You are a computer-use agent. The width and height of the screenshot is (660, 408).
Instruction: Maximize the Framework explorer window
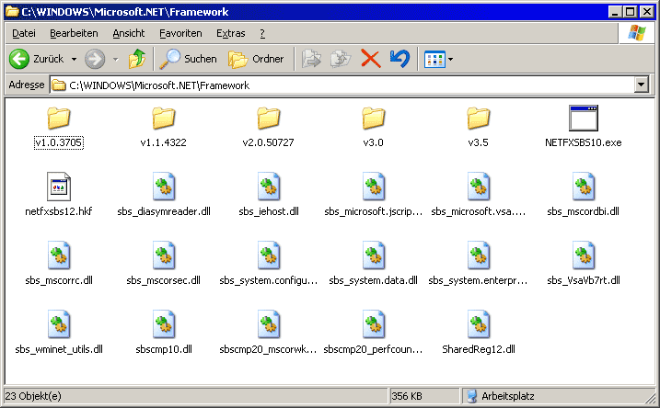pyautogui.click(x=631, y=12)
